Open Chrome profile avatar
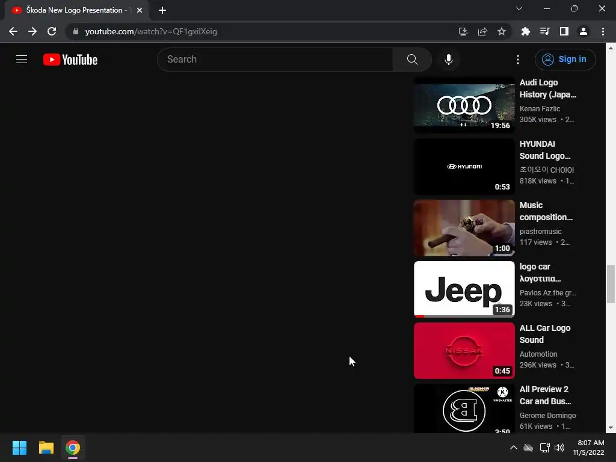 pyautogui.click(x=584, y=31)
